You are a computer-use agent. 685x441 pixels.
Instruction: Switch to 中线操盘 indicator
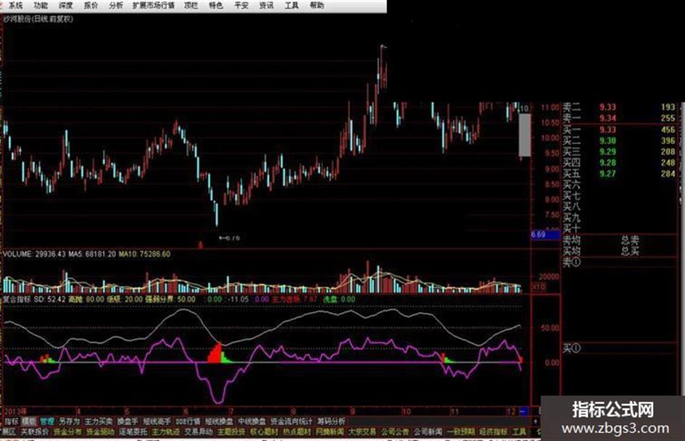pyautogui.click(x=252, y=421)
